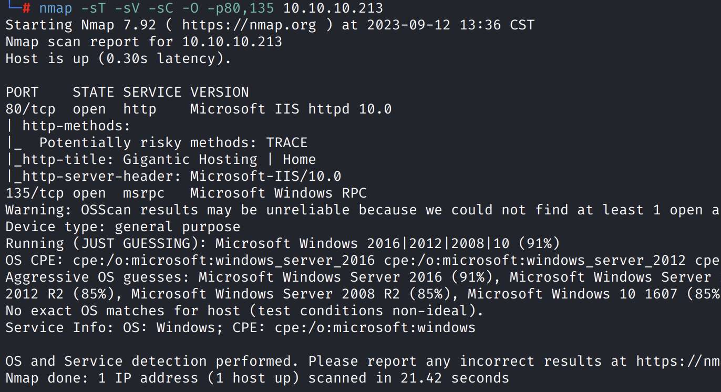
Task: Click the VERSION column header
Action: pos(220,92)
